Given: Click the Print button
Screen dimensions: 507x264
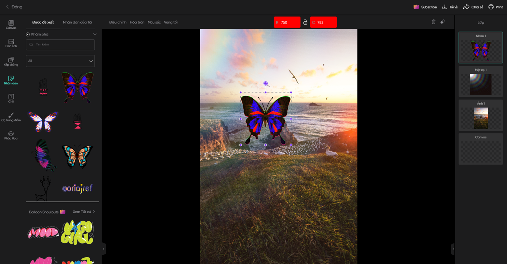Looking at the screenshot, I should pos(495,7).
